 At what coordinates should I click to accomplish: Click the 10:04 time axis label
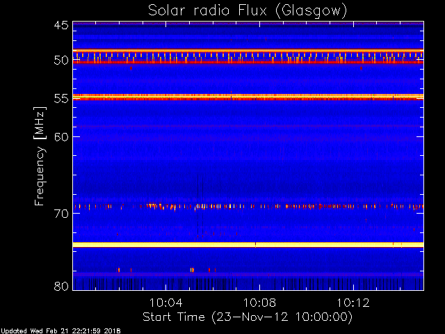click(x=165, y=303)
